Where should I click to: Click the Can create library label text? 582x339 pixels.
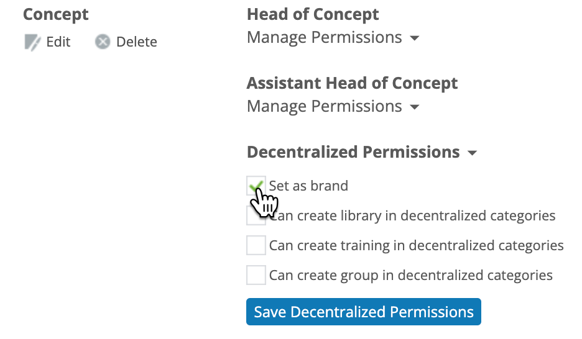pos(412,215)
